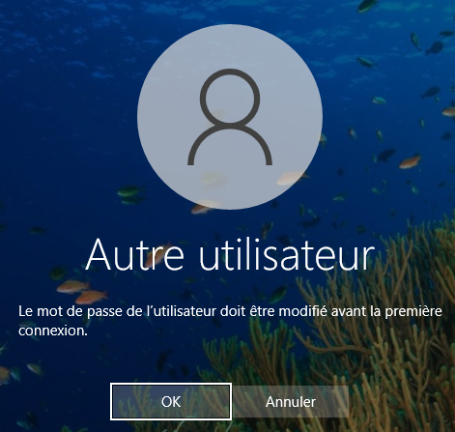Click the password must be changed message

coord(230,321)
